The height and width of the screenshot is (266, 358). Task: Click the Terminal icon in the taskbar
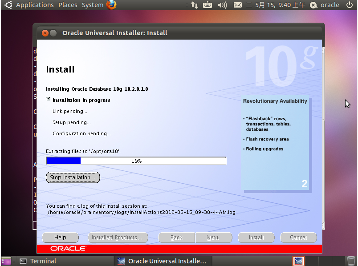[23, 261]
